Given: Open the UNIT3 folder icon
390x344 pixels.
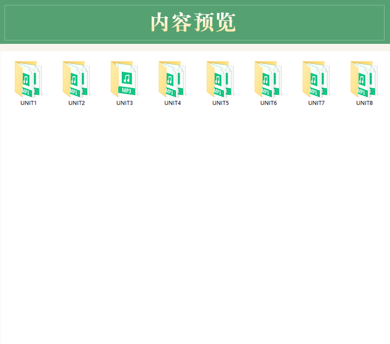Looking at the screenshot, I should point(124,79).
